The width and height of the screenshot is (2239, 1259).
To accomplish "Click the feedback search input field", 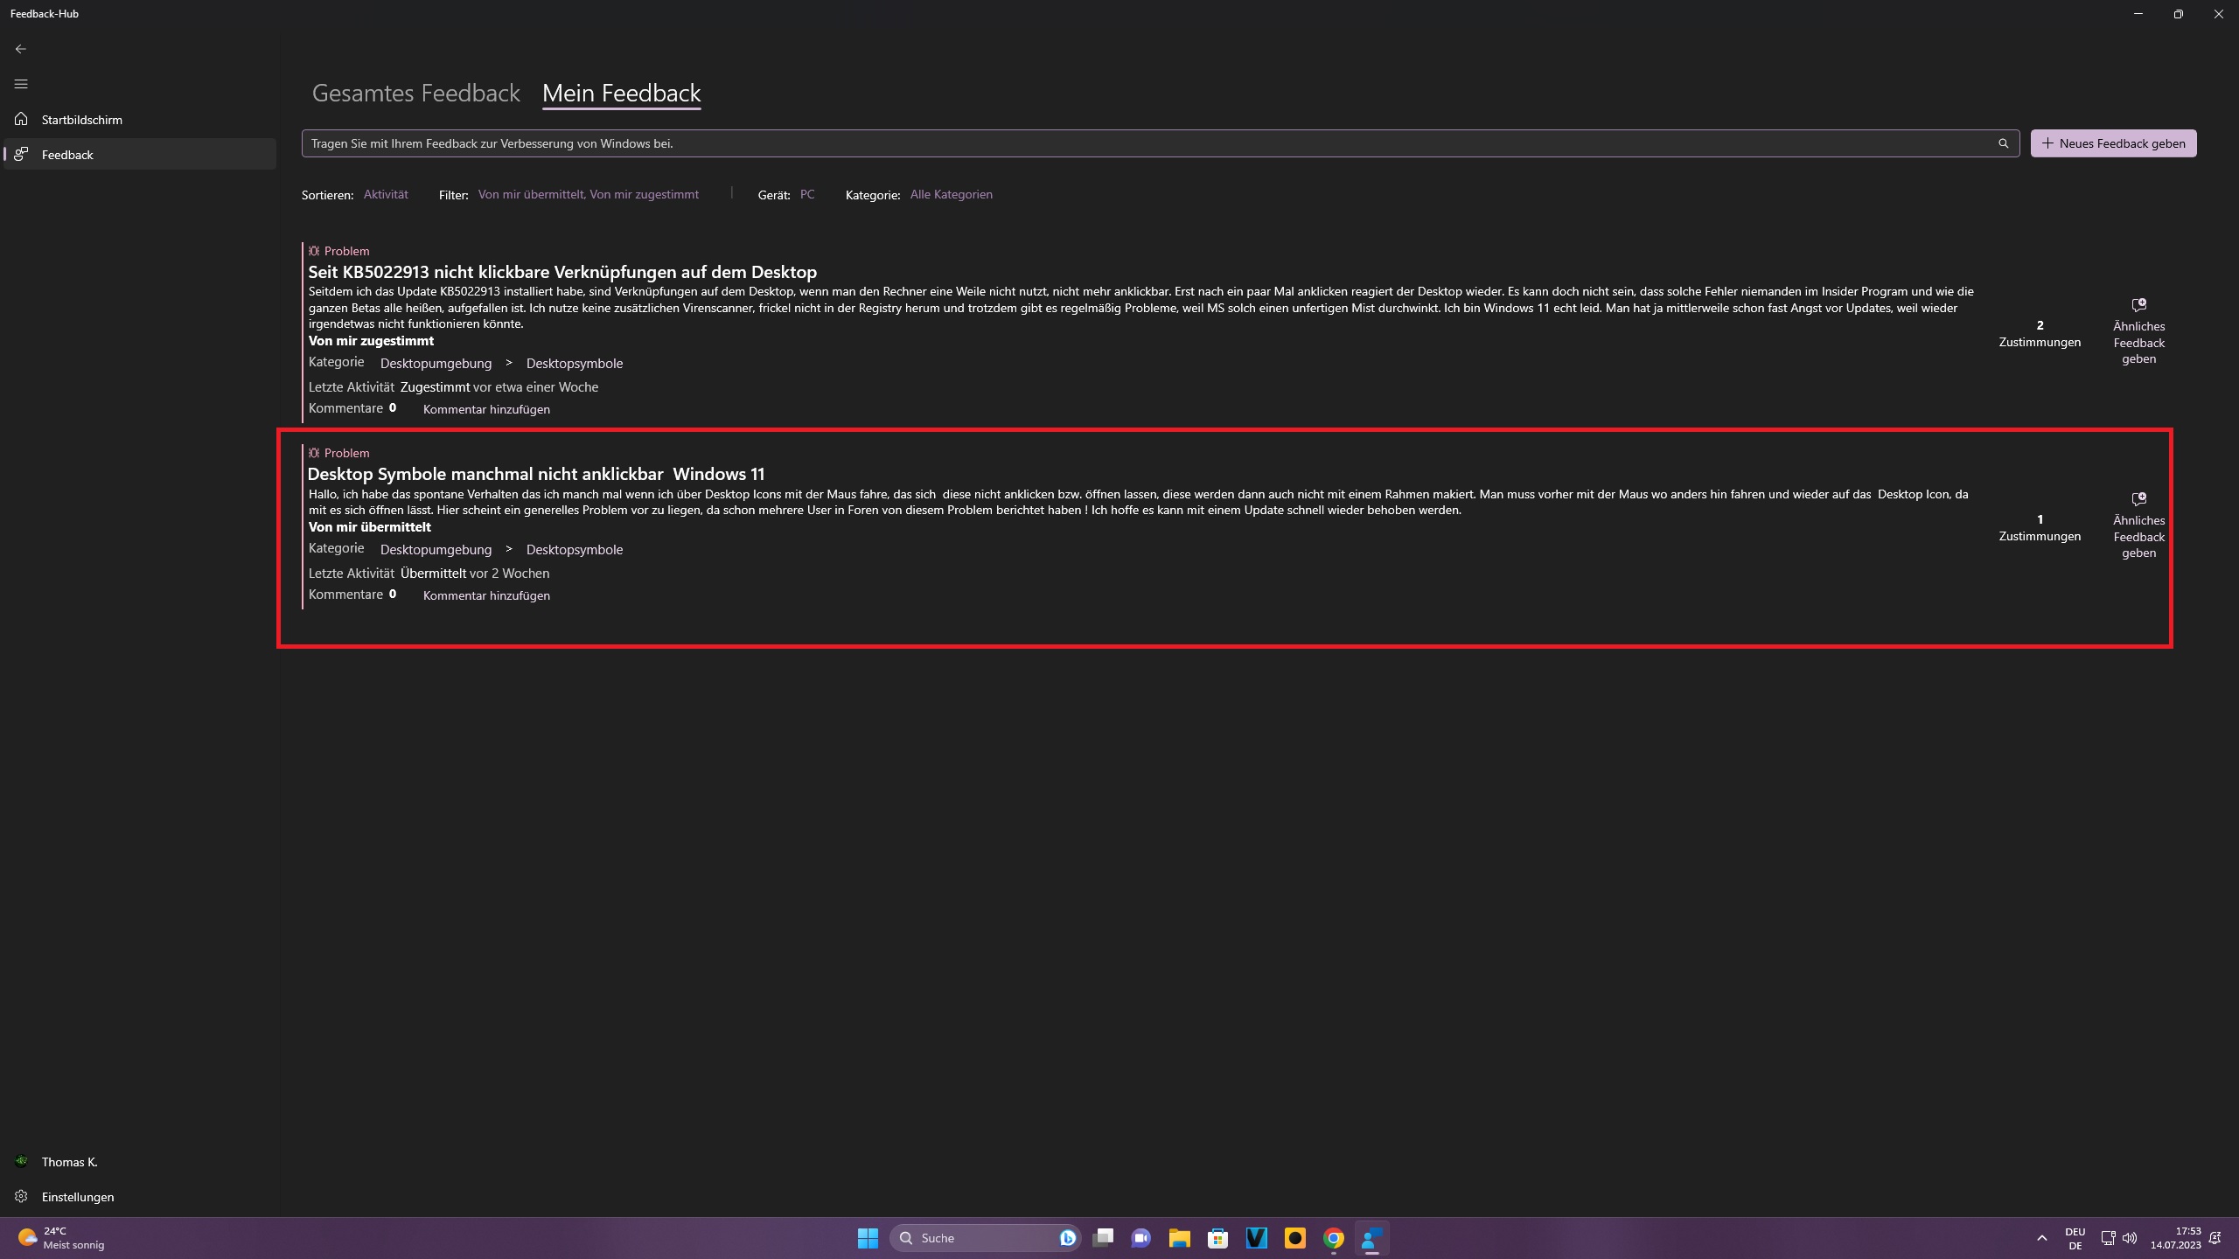I will coord(1137,143).
